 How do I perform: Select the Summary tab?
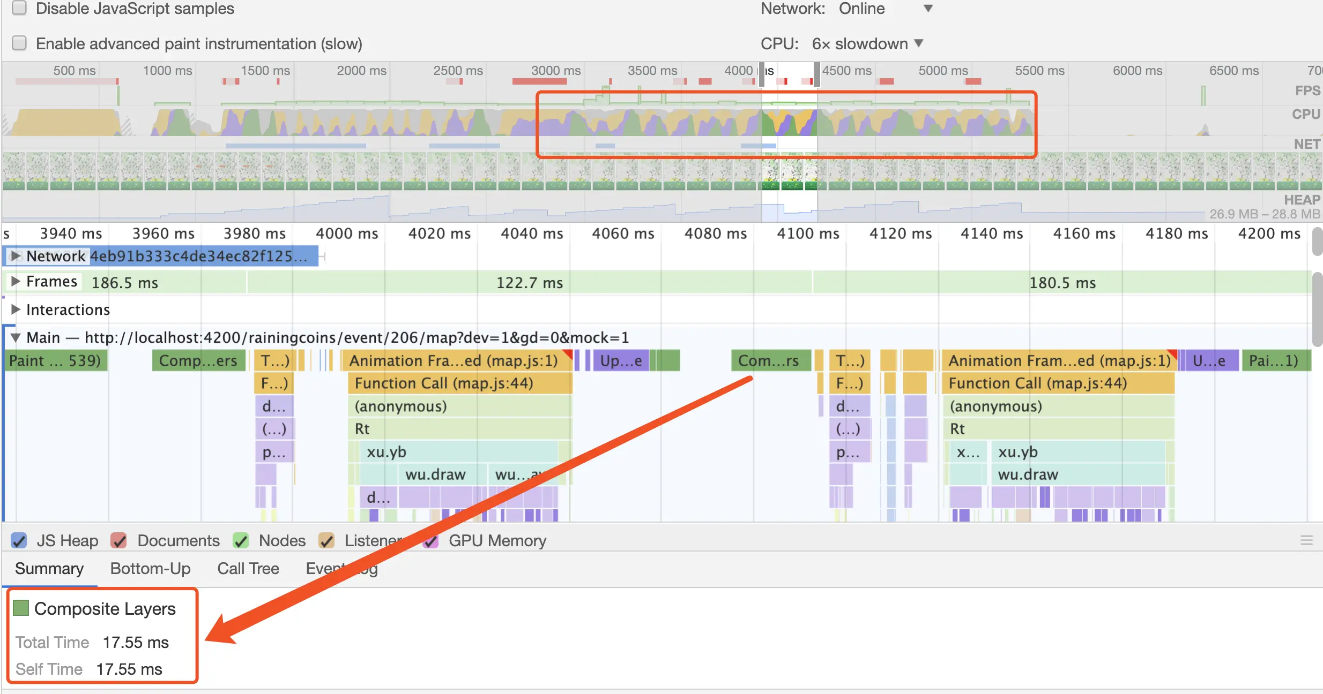(49, 568)
